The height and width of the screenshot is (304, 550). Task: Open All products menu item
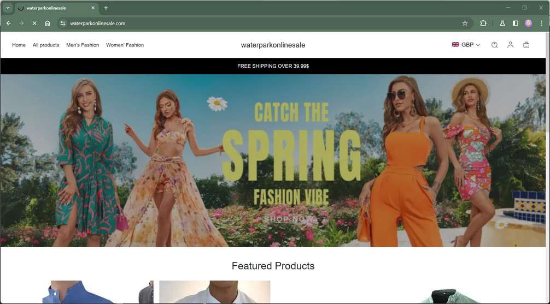[x=46, y=45]
